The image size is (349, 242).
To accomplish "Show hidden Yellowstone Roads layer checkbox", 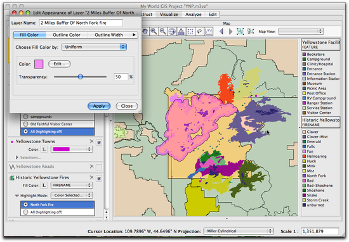I will [99, 167].
